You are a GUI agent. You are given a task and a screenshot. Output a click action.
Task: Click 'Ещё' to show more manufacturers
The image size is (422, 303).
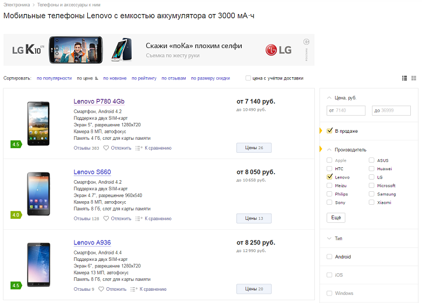[336, 218]
